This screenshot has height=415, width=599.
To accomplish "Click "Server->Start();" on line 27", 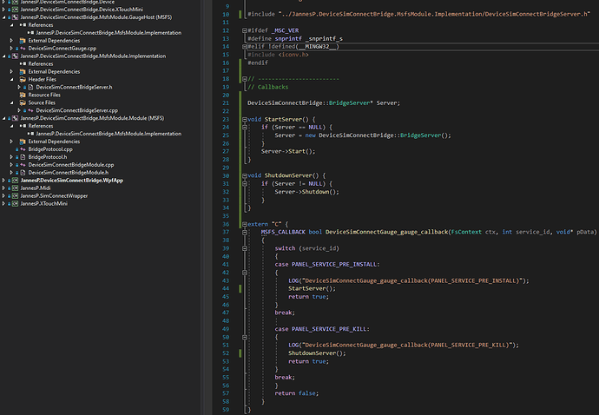I will pyautogui.click(x=288, y=151).
